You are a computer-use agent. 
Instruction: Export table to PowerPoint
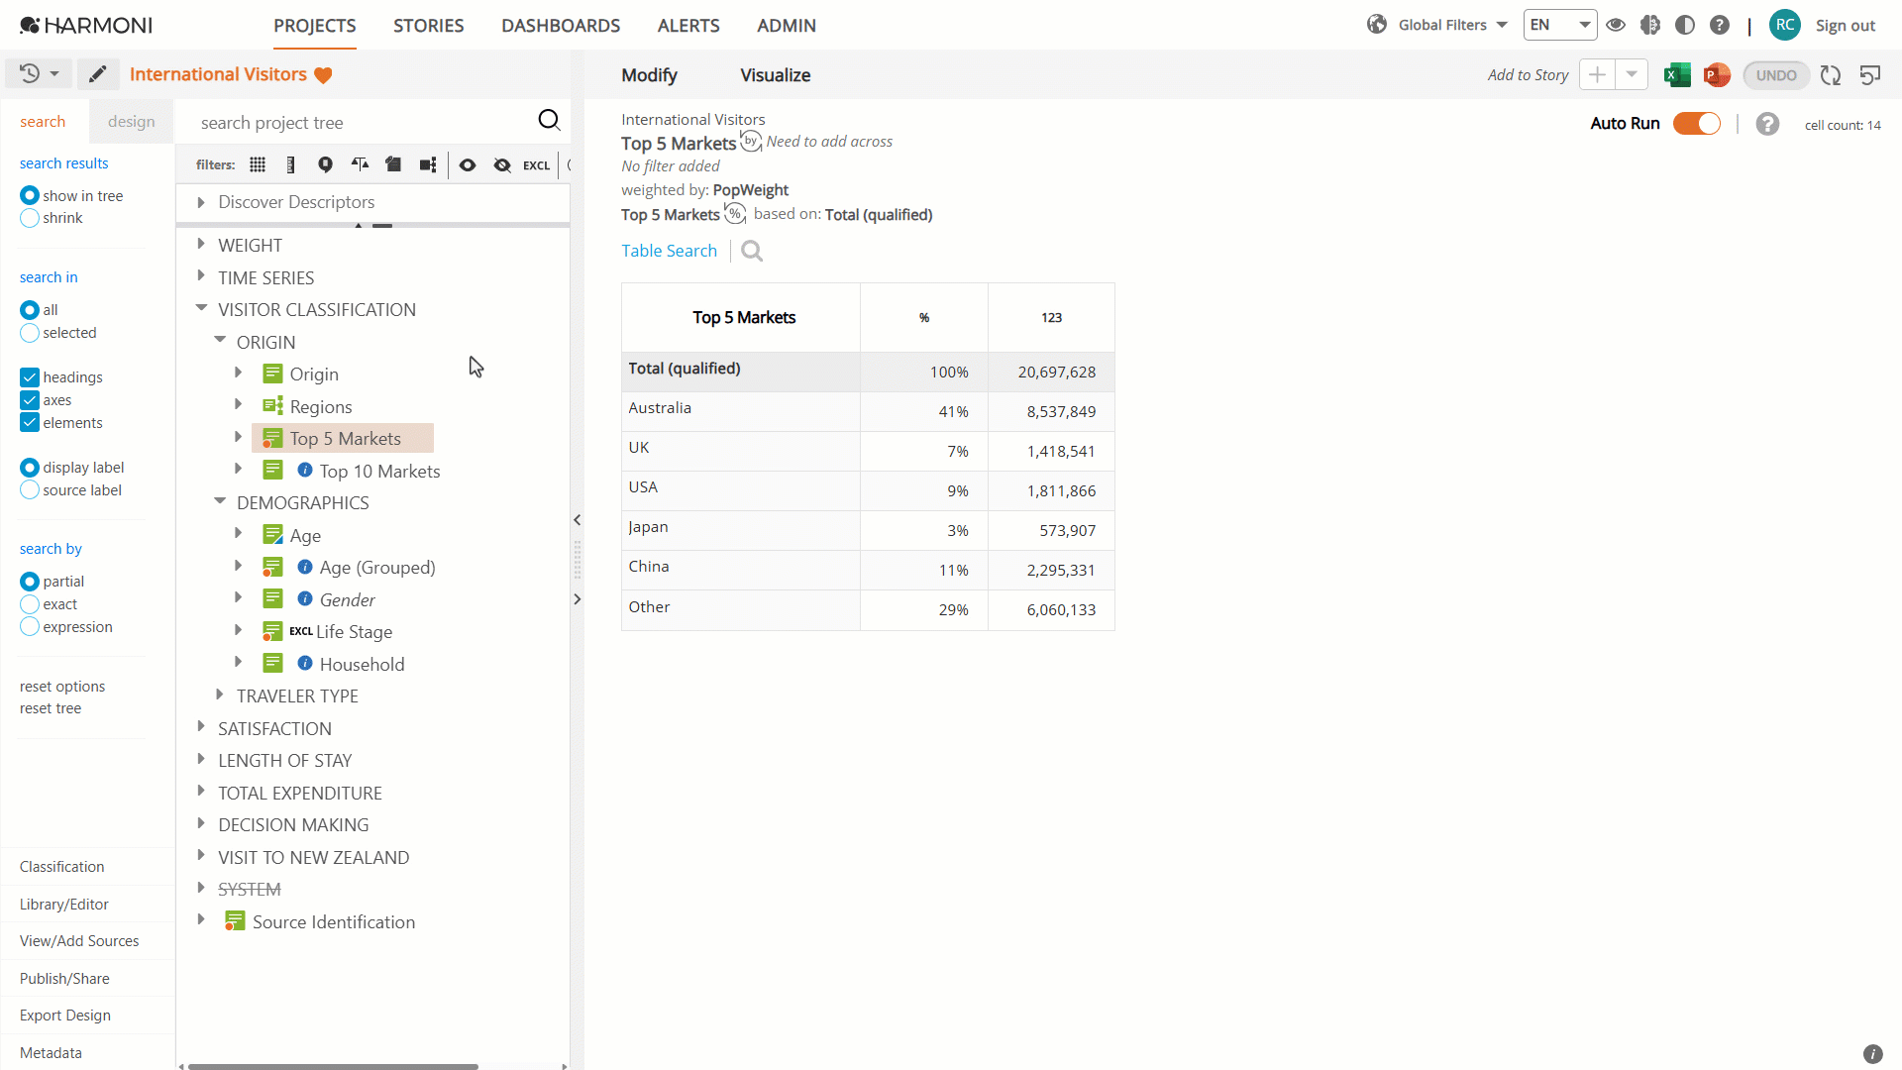pyautogui.click(x=1717, y=75)
